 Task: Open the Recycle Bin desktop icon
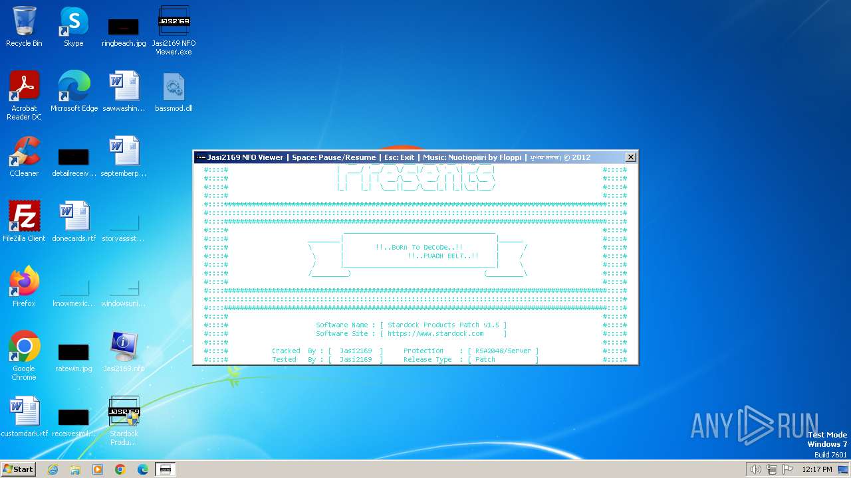click(24, 27)
